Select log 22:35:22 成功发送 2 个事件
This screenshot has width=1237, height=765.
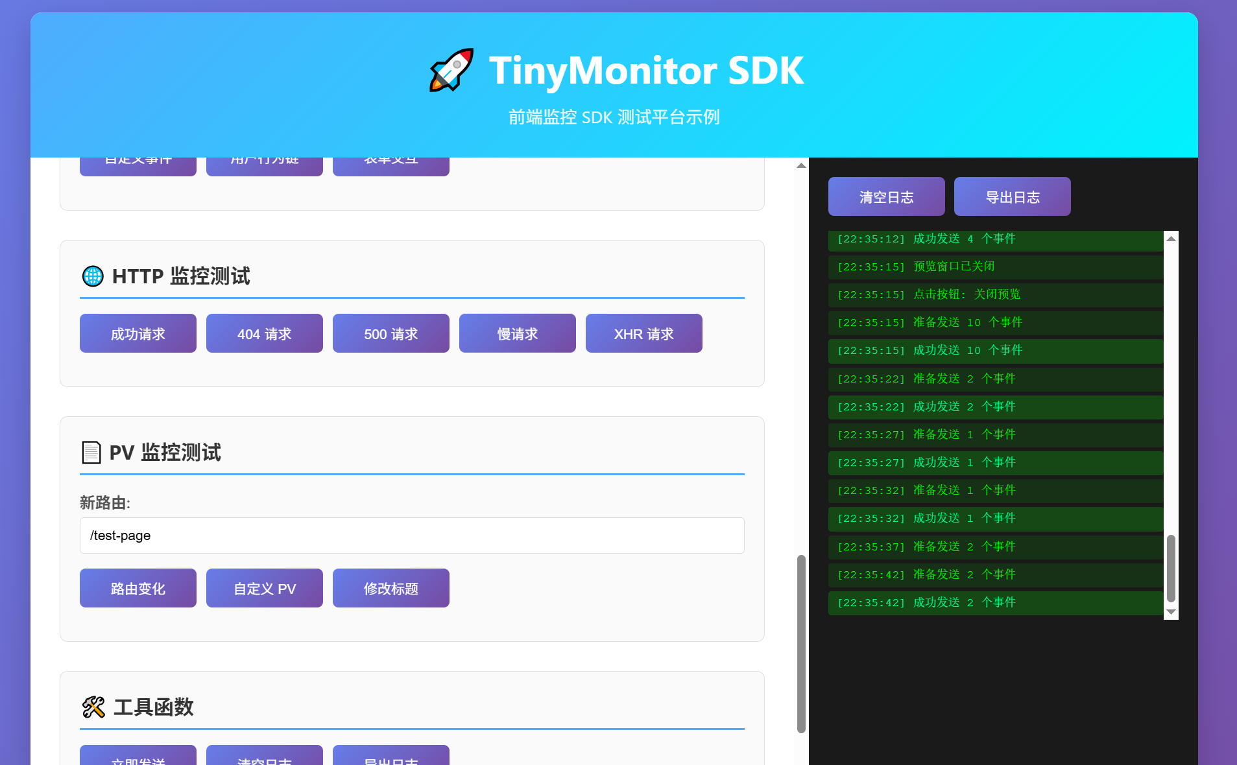coord(996,406)
